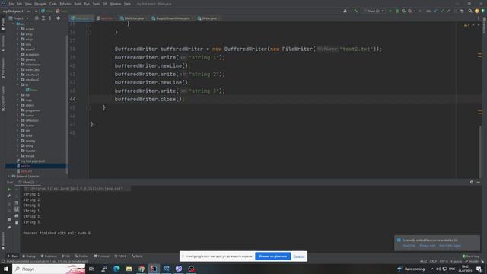Screen dimensions: 487x274
Task: Switch to the OutputStreamWriter.java editor tab
Action: 173,18
